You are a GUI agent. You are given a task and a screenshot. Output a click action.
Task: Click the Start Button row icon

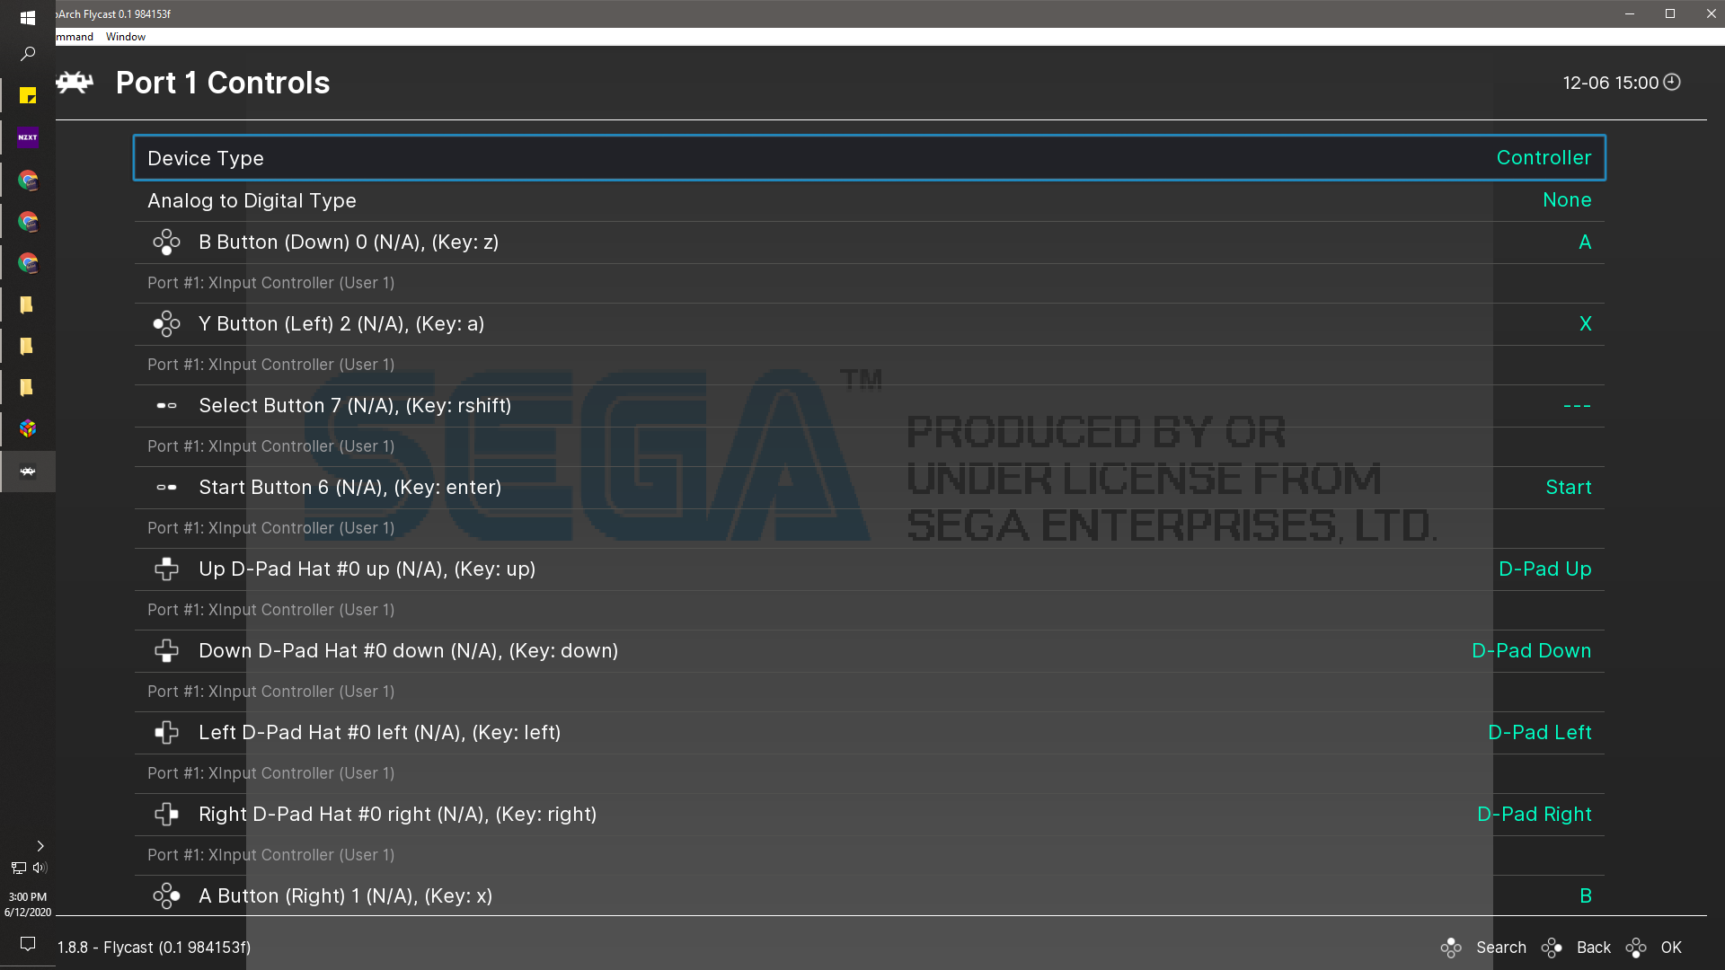click(166, 488)
